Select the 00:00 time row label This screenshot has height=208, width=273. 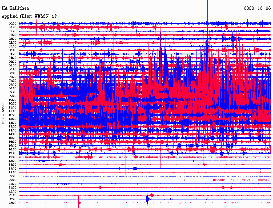pyautogui.click(x=13, y=23)
